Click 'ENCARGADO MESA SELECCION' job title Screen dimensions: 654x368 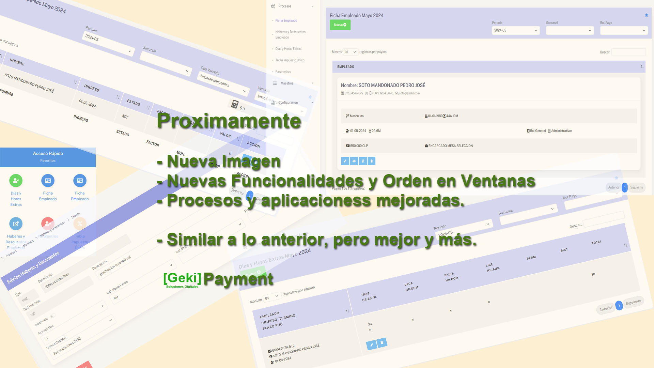coord(450,146)
